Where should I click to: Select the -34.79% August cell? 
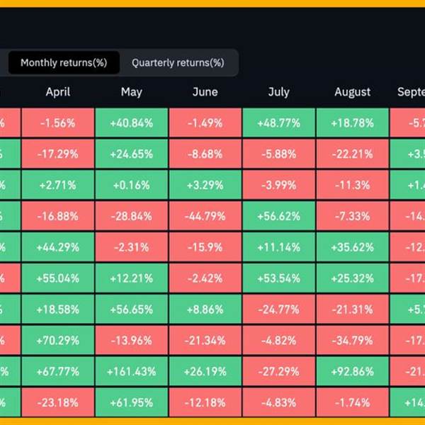pyautogui.click(x=352, y=339)
